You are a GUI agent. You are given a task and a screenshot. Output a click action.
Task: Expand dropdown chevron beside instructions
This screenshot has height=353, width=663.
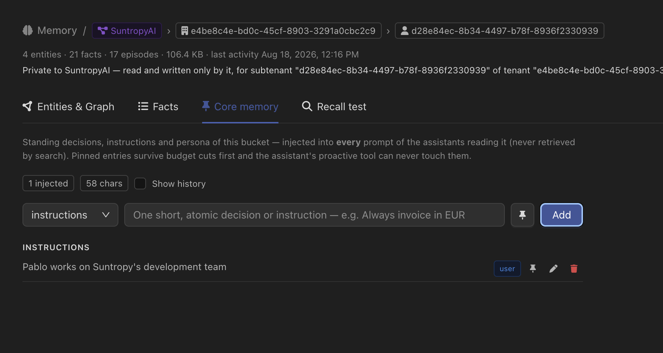106,215
